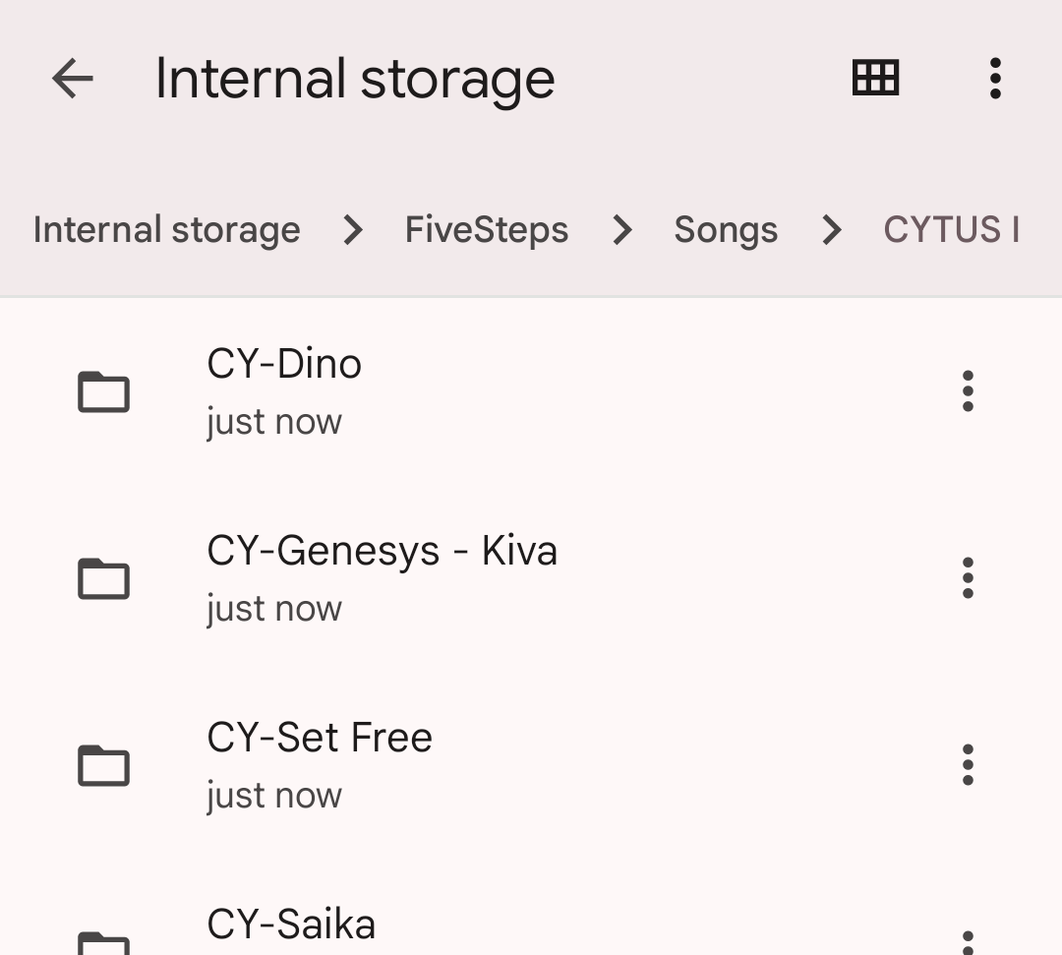Navigate to FiveSteps in breadcrumb

point(487,230)
